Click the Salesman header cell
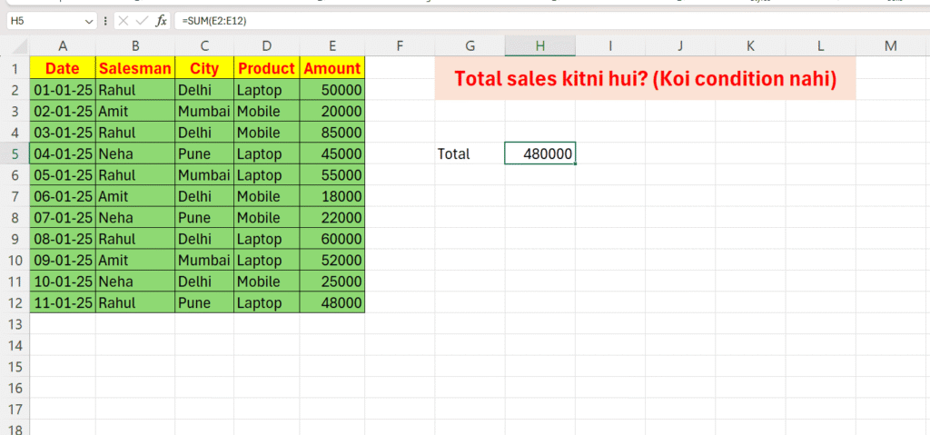This screenshot has height=435, width=930. [135, 68]
